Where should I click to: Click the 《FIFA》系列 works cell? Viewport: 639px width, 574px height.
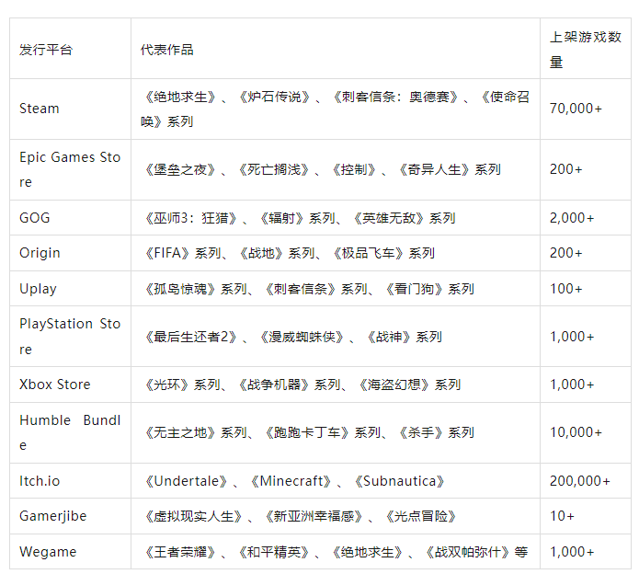click(x=336, y=253)
